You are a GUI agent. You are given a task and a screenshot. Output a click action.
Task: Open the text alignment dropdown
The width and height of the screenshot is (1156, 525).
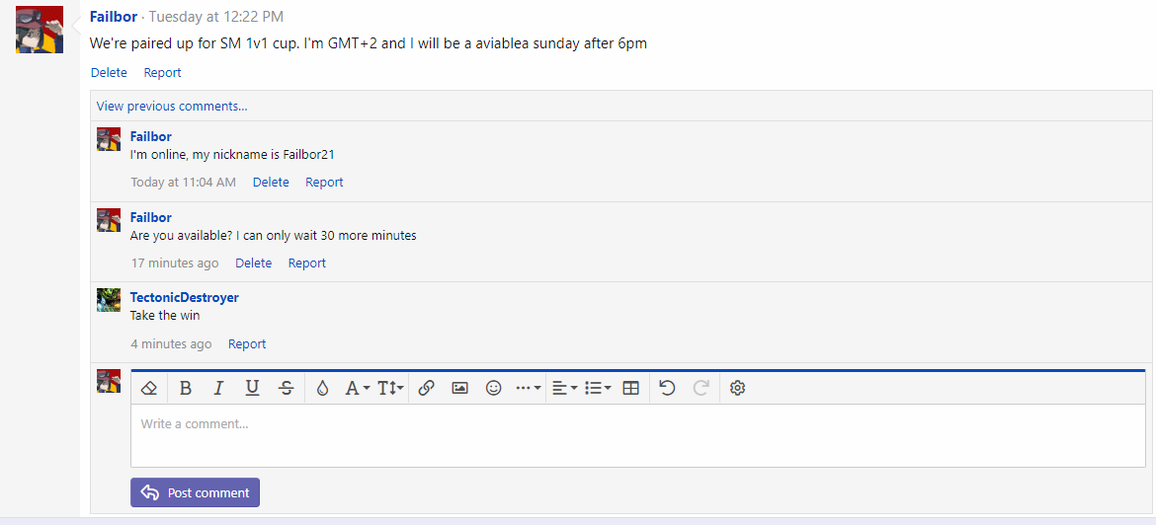[x=564, y=388]
